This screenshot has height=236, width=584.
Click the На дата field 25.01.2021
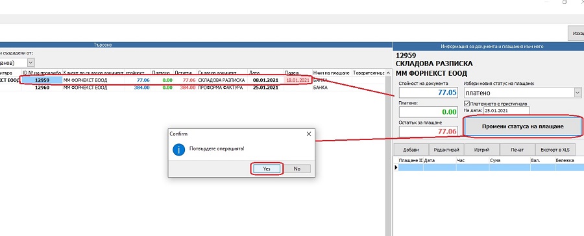point(506,111)
